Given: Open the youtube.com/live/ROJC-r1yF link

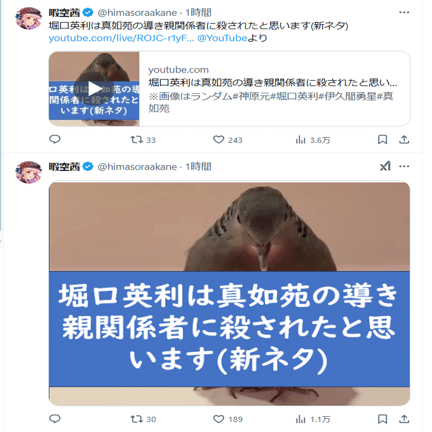Looking at the screenshot, I should [121, 38].
